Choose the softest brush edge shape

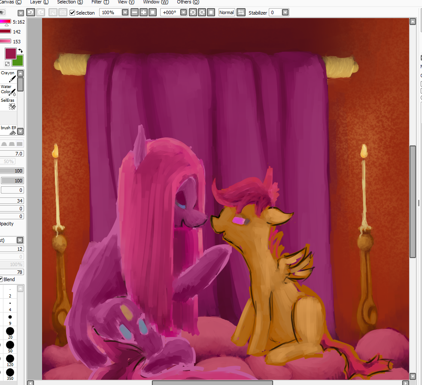[4, 144]
